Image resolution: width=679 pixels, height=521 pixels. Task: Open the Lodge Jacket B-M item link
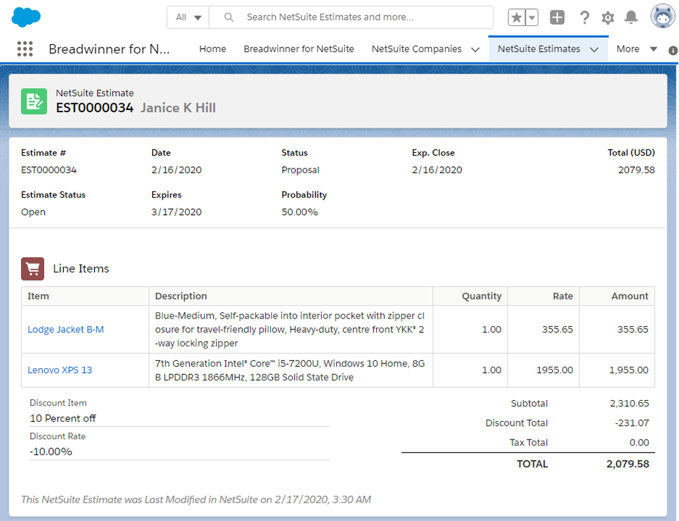click(66, 329)
